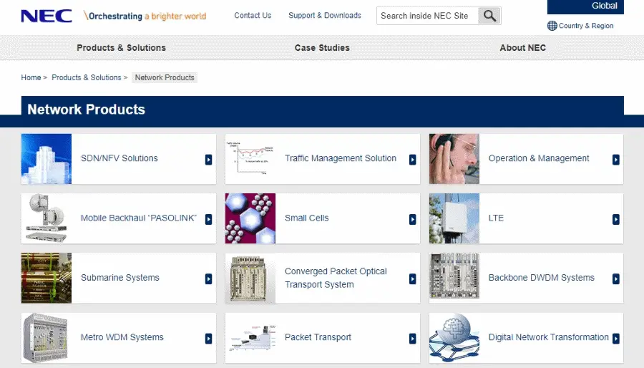Open the Operation & Management headset thumbnail
This screenshot has width=644, height=368.
(454, 159)
